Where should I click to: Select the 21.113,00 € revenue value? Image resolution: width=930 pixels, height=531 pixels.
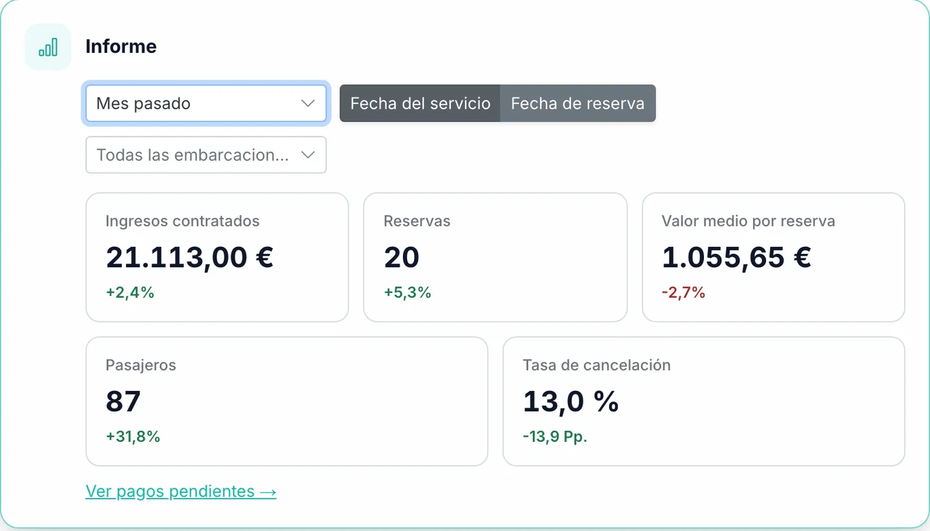point(190,257)
